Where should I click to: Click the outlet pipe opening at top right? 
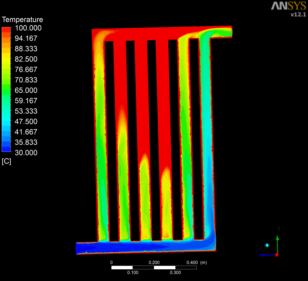230,32
